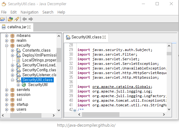
Task: Click the SecurityConfig.class file icon
Action: 18,70
